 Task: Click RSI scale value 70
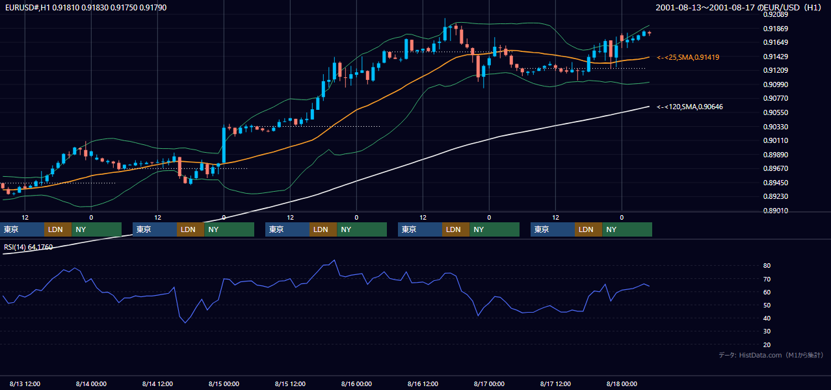tap(767, 279)
